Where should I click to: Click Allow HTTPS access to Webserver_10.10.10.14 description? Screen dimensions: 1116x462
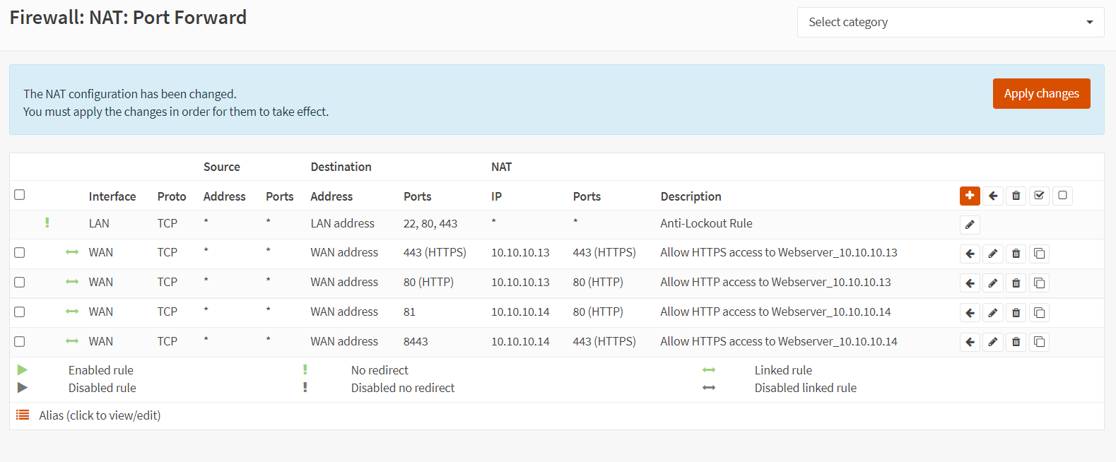point(779,341)
